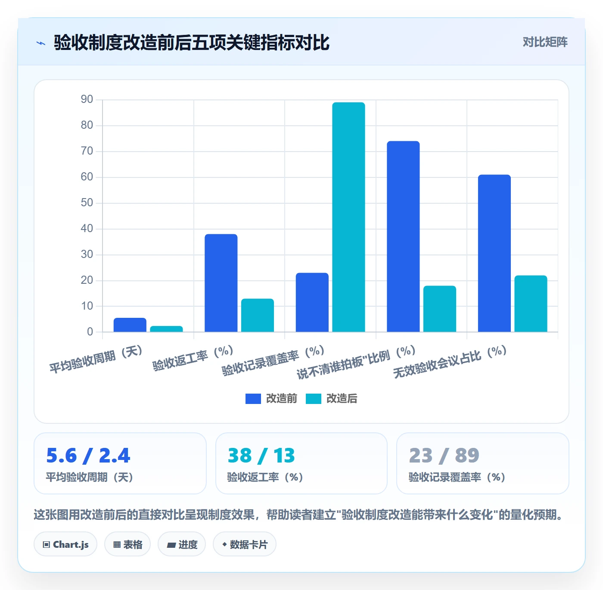Click the 改造前 bar for 平均验收周期
The height and width of the screenshot is (590, 603).
point(130,325)
